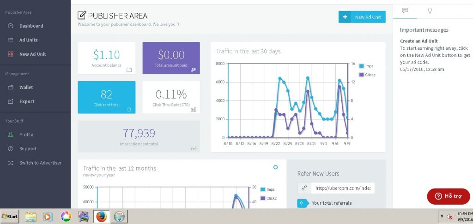Click the green profile person icon
The image size is (473, 224).
[x=11, y=135]
